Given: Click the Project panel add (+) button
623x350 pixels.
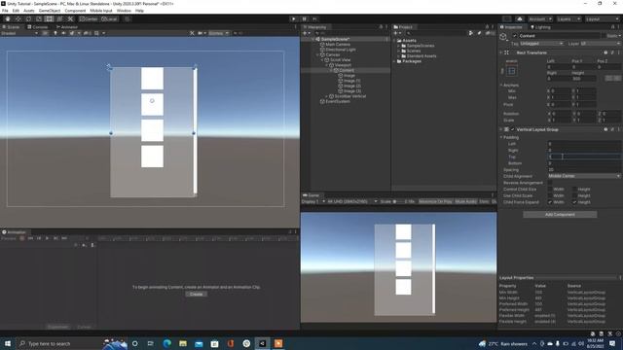Looking at the screenshot, I should (x=396, y=33).
